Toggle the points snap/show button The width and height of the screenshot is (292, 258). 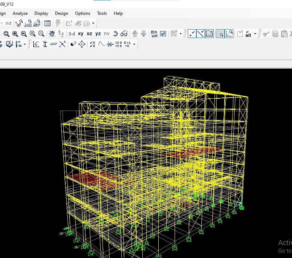click(192, 34)
